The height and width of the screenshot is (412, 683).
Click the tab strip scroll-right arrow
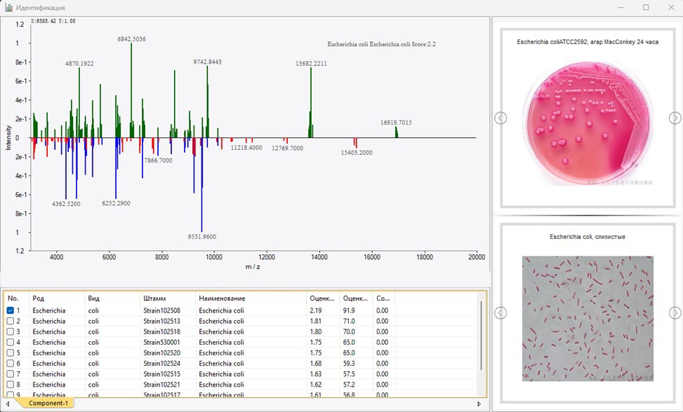click(479, 404)
